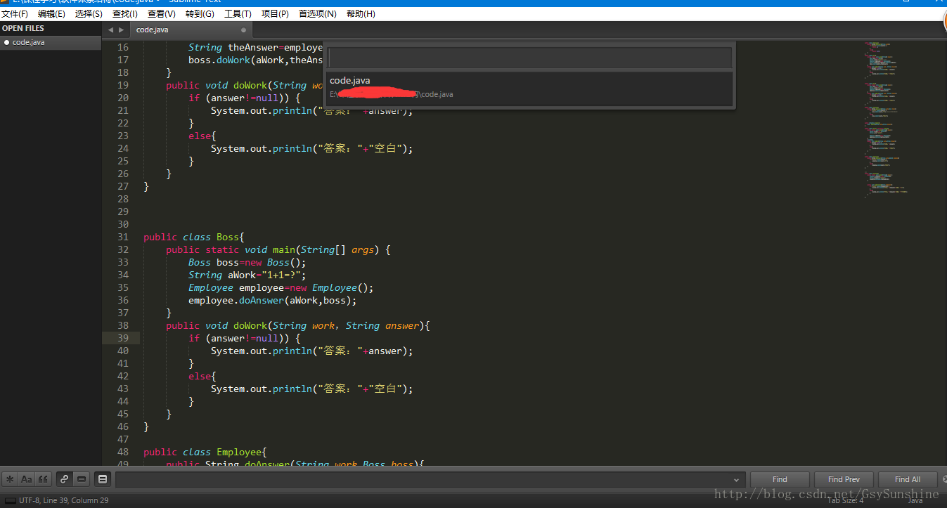Click println statement on line 40
Viewport: 947px width, 508px height.
[x=312, y=351]
